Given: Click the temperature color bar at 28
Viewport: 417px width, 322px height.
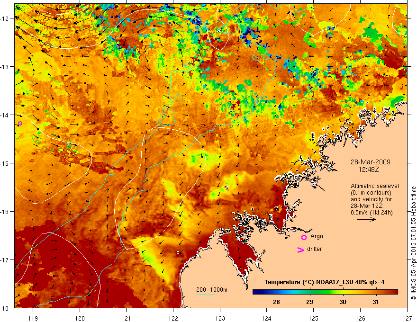Looking at the screenshot, I should click(x=277, y=292).
